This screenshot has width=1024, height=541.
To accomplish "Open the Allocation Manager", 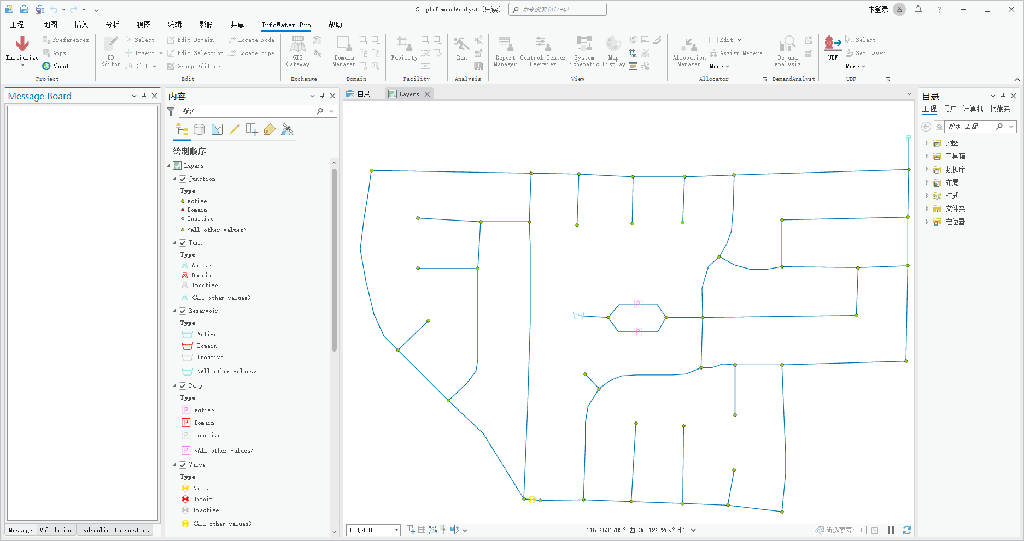I will click(x=689, y=51).
